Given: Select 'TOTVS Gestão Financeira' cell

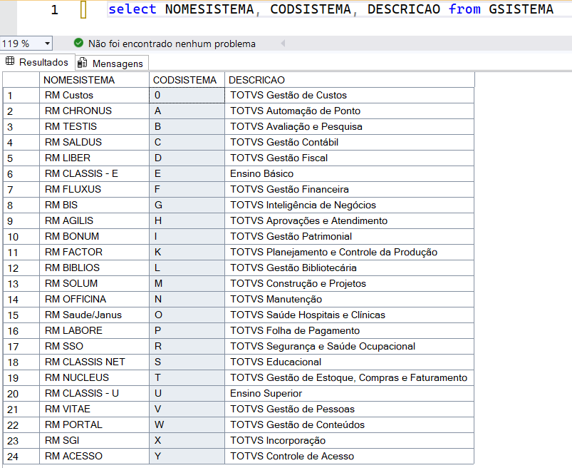Looking at the screenshot, I should (350, 190).
